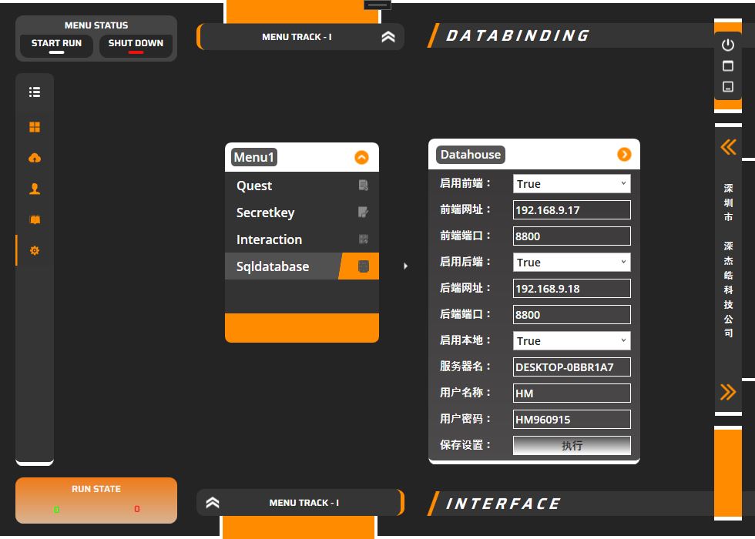Click the cloud upload sidebar icon
The height and width of the screenshot is (539, 755).
pos(35,158)
